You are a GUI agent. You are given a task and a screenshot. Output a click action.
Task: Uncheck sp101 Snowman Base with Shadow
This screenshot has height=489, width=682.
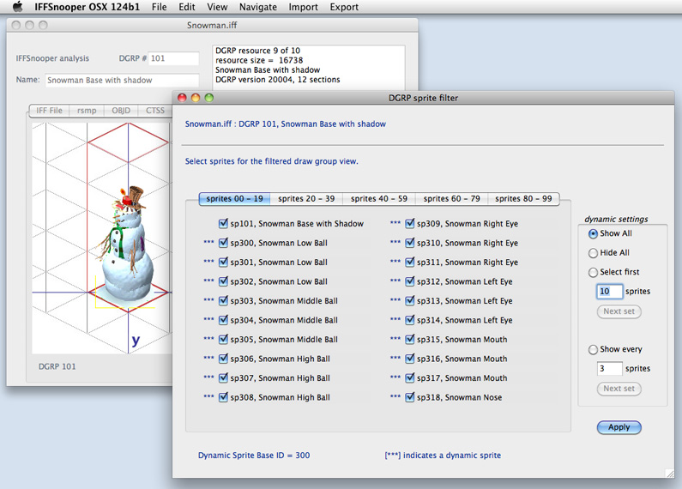pyautogui.click(x=223, y=224)
